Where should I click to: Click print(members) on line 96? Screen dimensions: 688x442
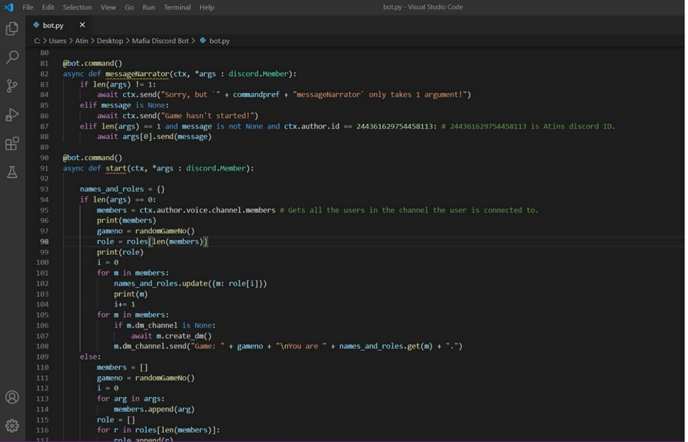click(126, 221)
